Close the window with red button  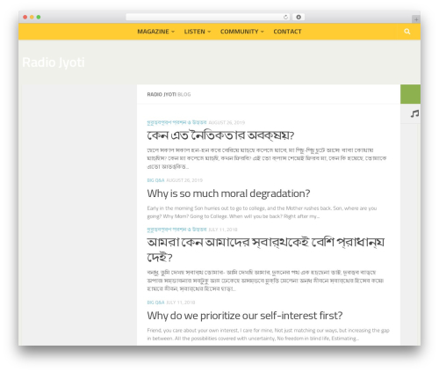pyautogui.click(x=25, y=17)
